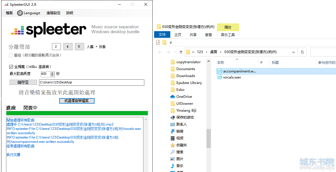Click navigation pane scrollbar up arrow
336x172 pixels.
click(x=208, y=61)
